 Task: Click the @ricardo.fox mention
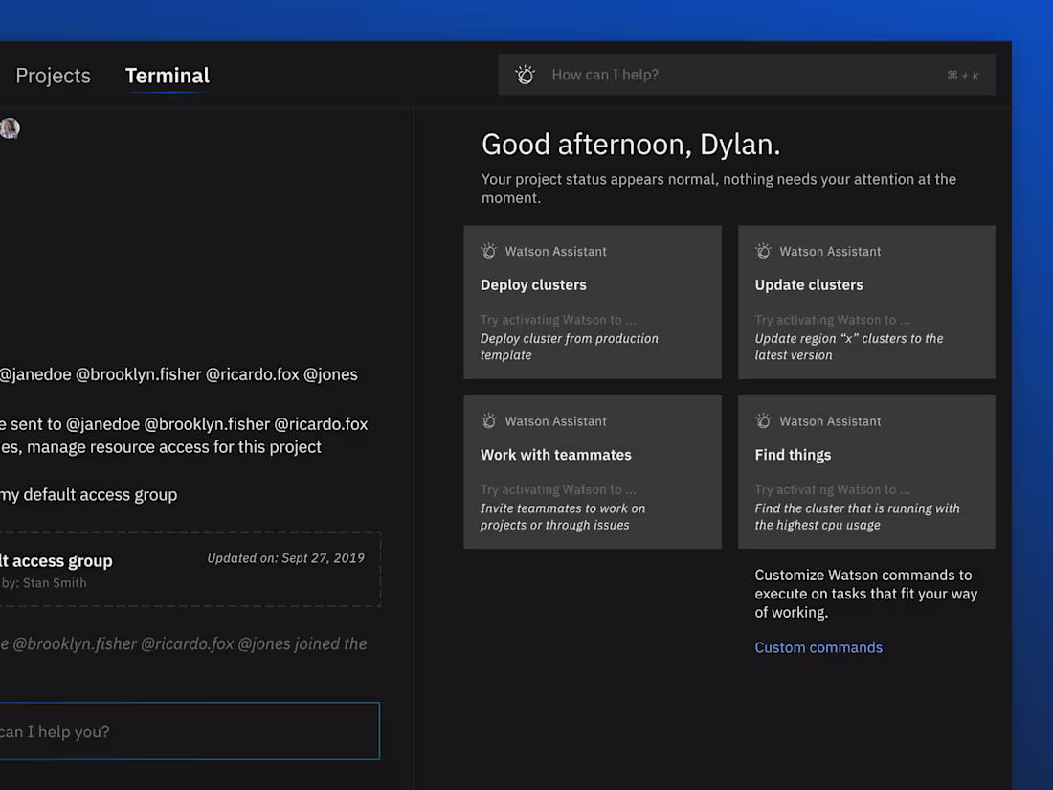(x=251, y=373)
